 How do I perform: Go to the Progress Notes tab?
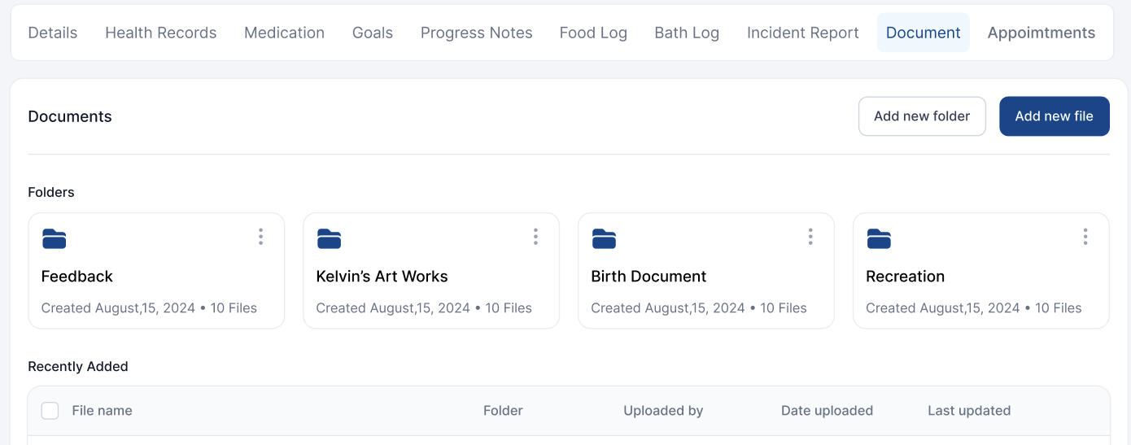coord(476,33)
